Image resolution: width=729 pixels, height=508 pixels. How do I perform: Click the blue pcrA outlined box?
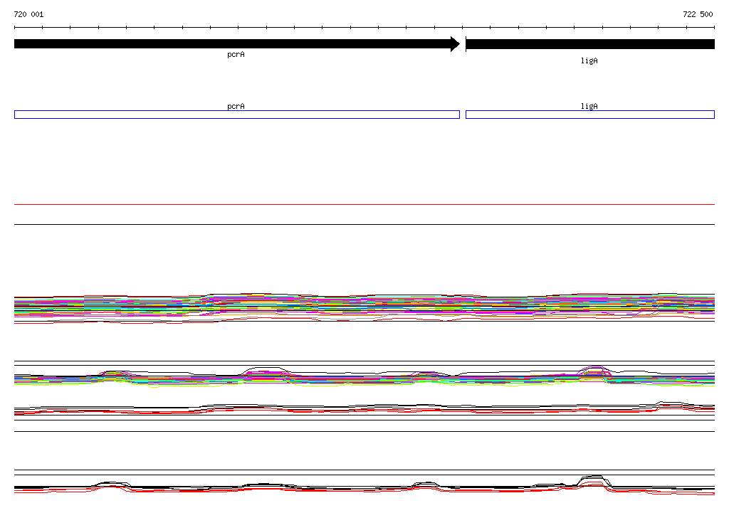237,115
